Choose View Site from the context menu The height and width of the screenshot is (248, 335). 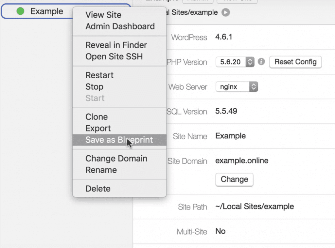(x=103, y=15)
